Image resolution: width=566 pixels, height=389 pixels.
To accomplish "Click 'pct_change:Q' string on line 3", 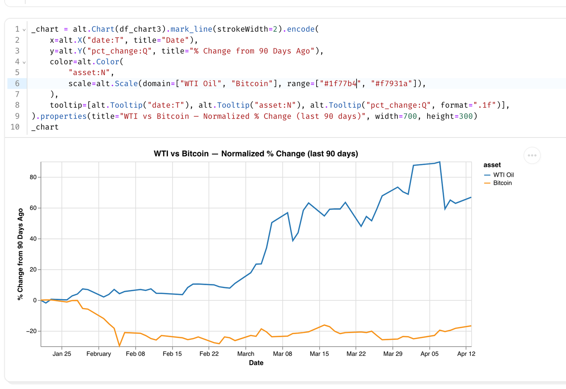I will [120, 51].
